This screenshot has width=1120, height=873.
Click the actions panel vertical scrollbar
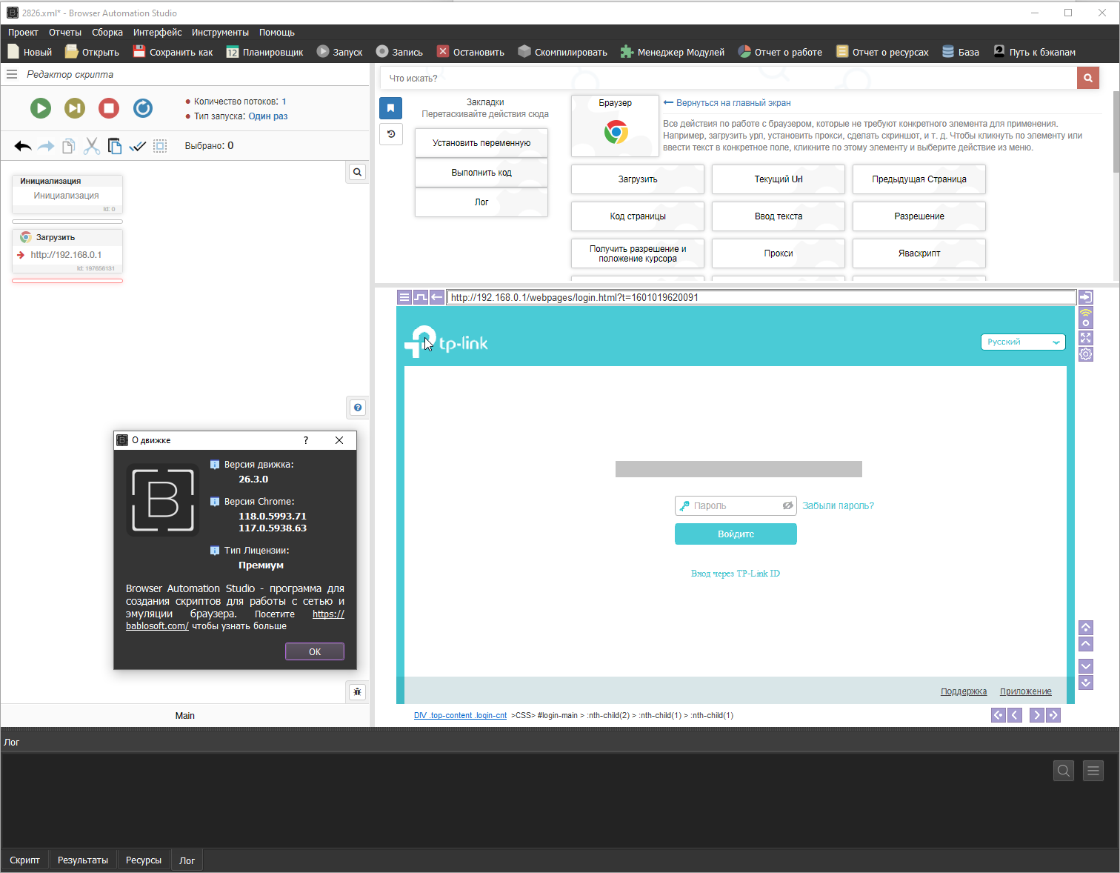(x=1116, y=133)
